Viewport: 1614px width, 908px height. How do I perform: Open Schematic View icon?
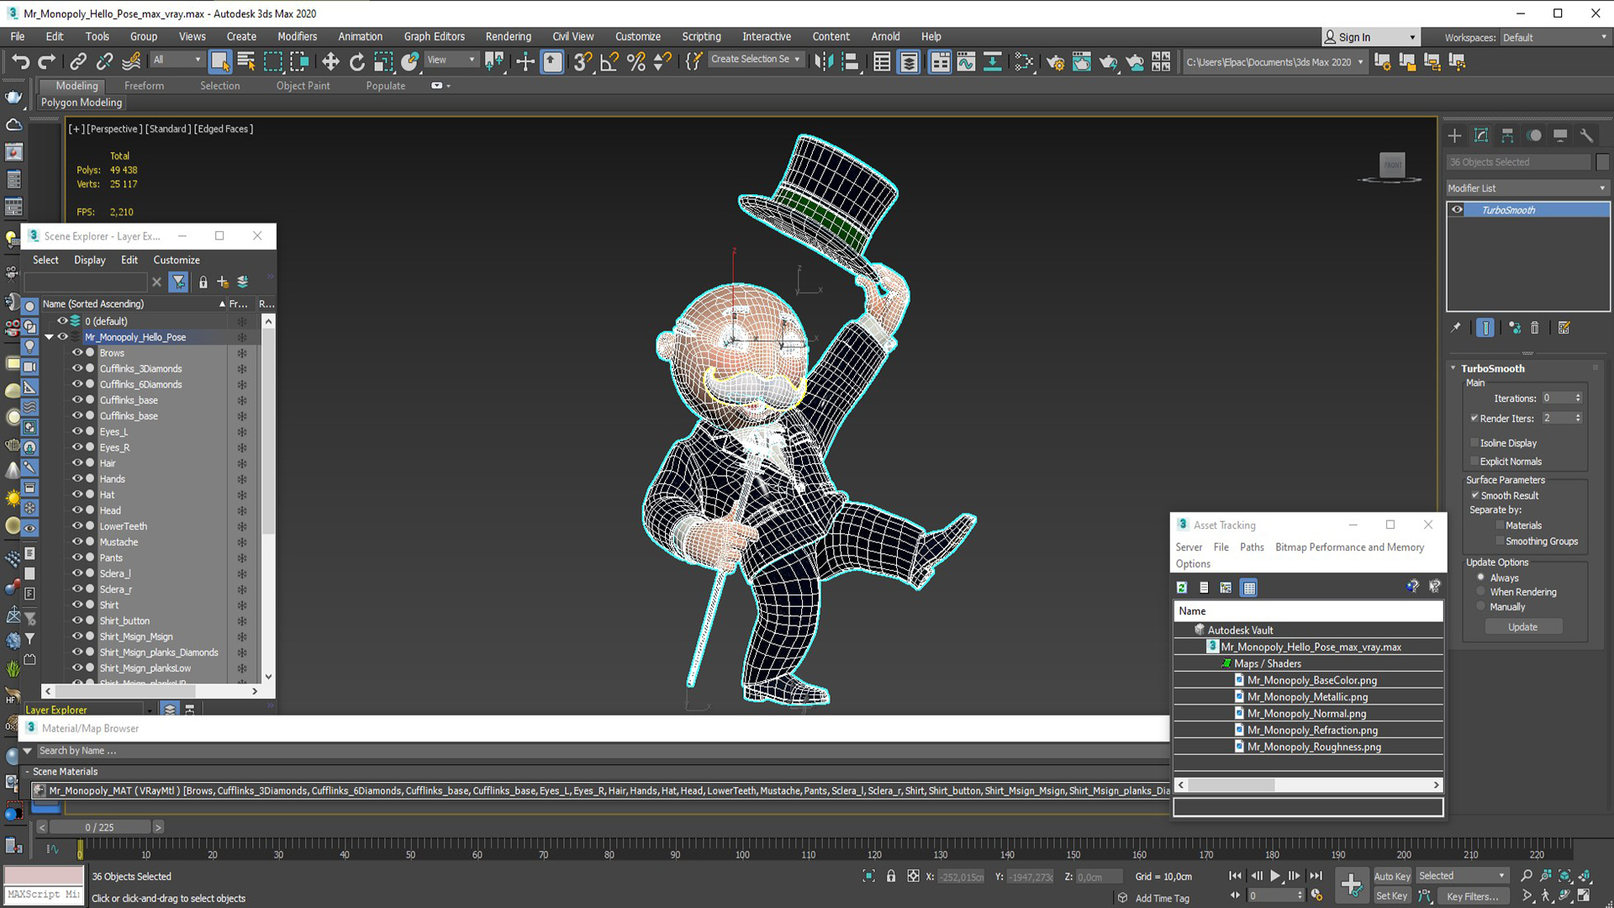993,61
